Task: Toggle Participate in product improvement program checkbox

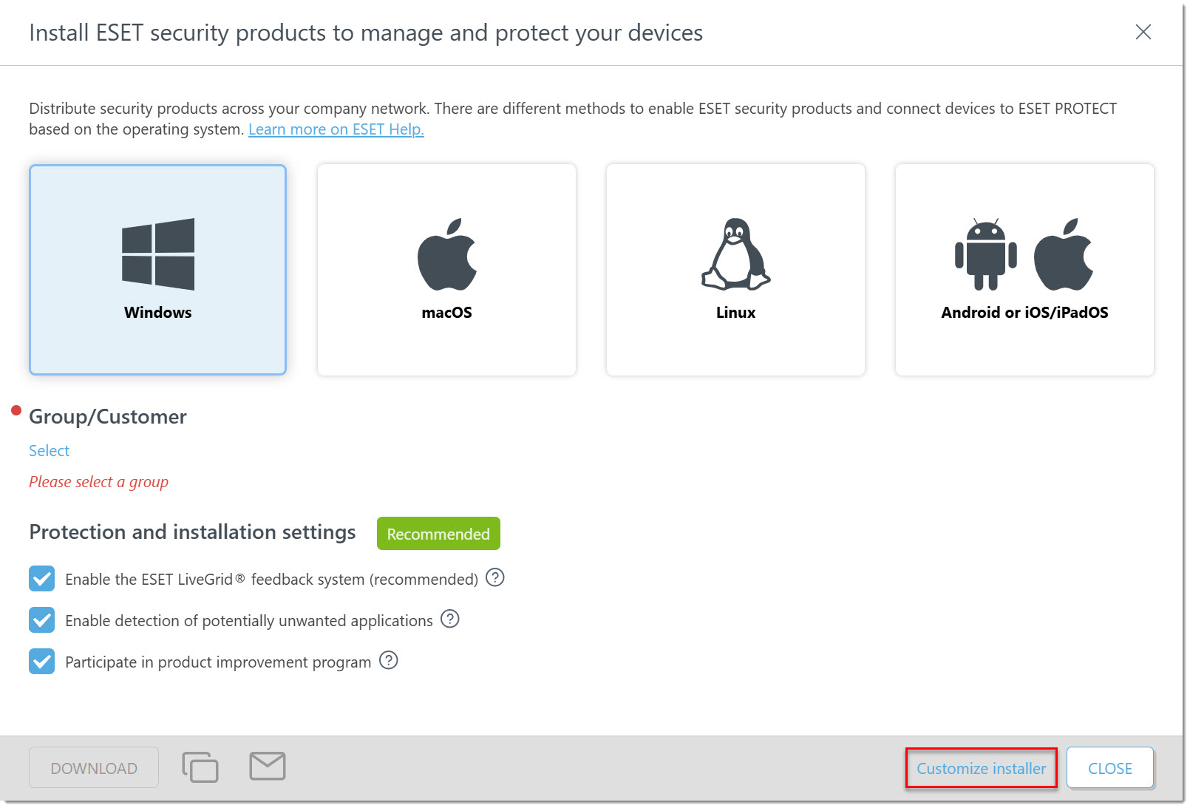Action: click(42, 662)
